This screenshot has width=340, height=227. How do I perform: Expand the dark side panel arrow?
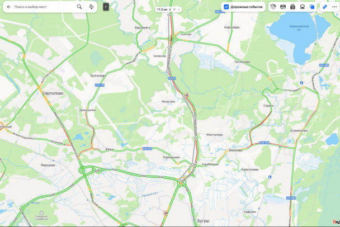click(106, 7)
